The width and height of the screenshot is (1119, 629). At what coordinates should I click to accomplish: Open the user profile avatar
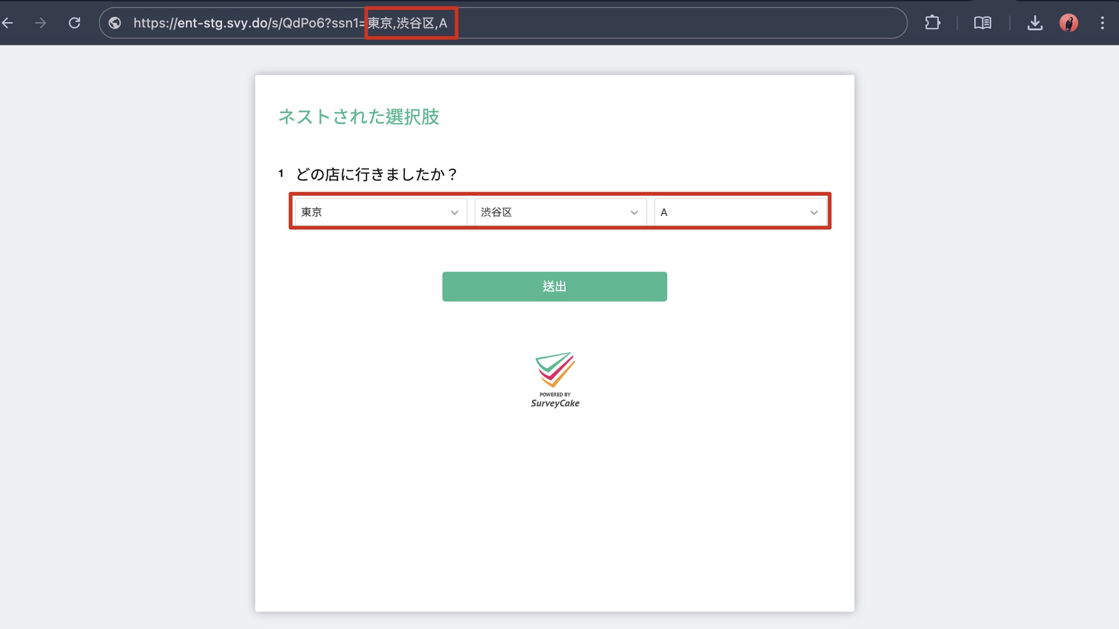[1069, 23]
